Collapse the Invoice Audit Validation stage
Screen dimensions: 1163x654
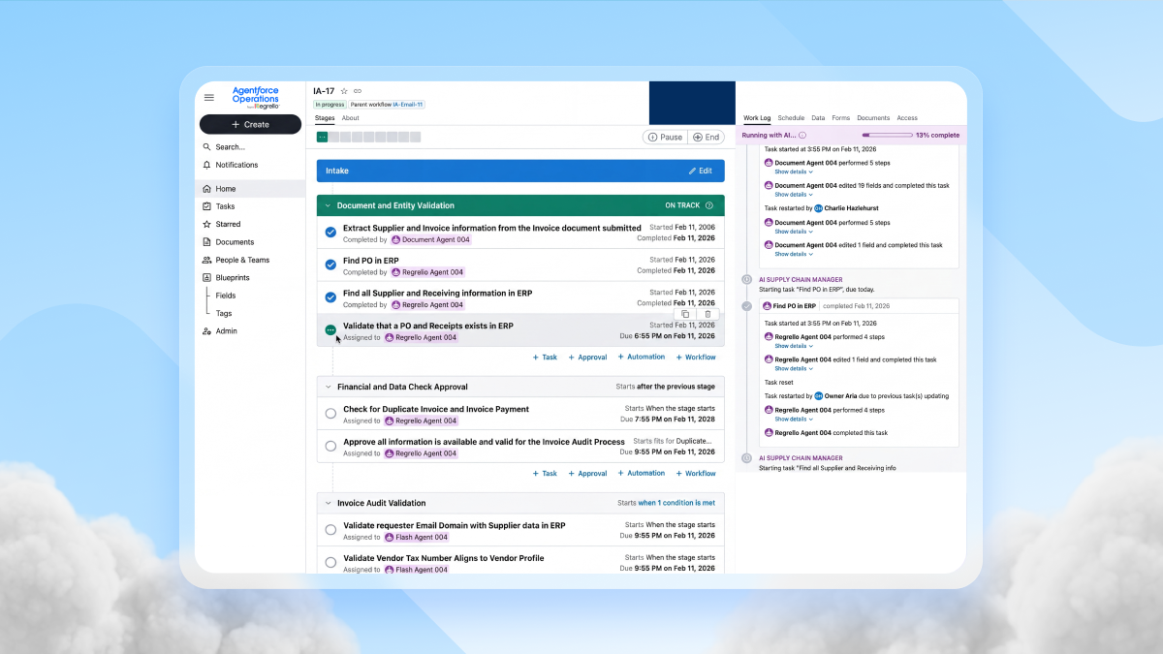328,503
